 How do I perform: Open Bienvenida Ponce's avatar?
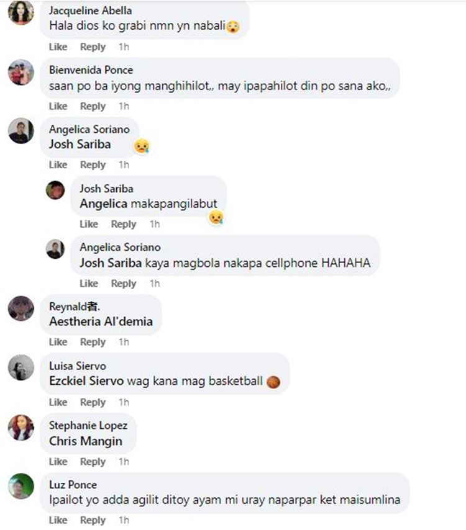21,72
